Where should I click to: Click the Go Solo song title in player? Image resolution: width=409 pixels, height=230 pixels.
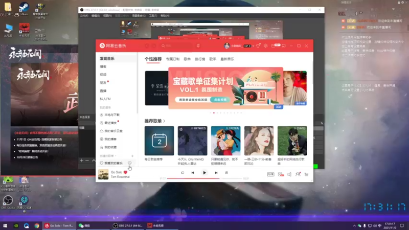[x=117, y=172]
